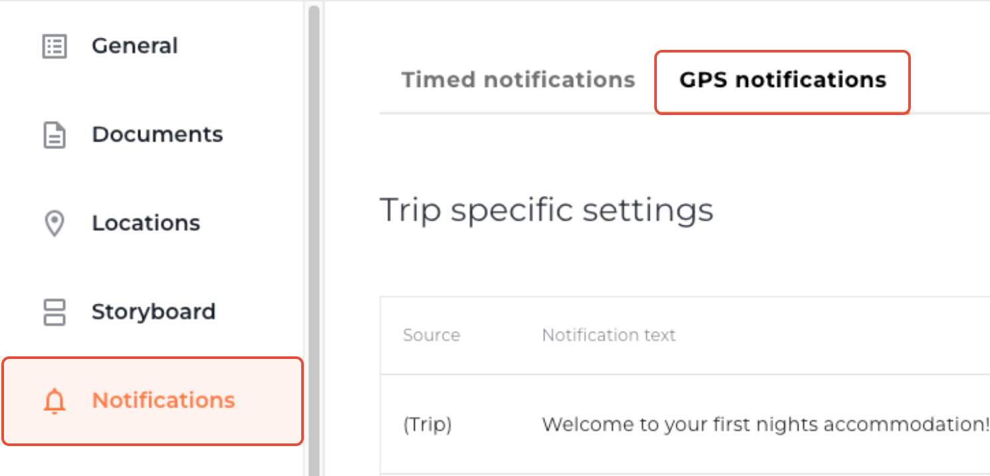Navigate to the Documents section
The image size is (990, 476).
[158, 134]
